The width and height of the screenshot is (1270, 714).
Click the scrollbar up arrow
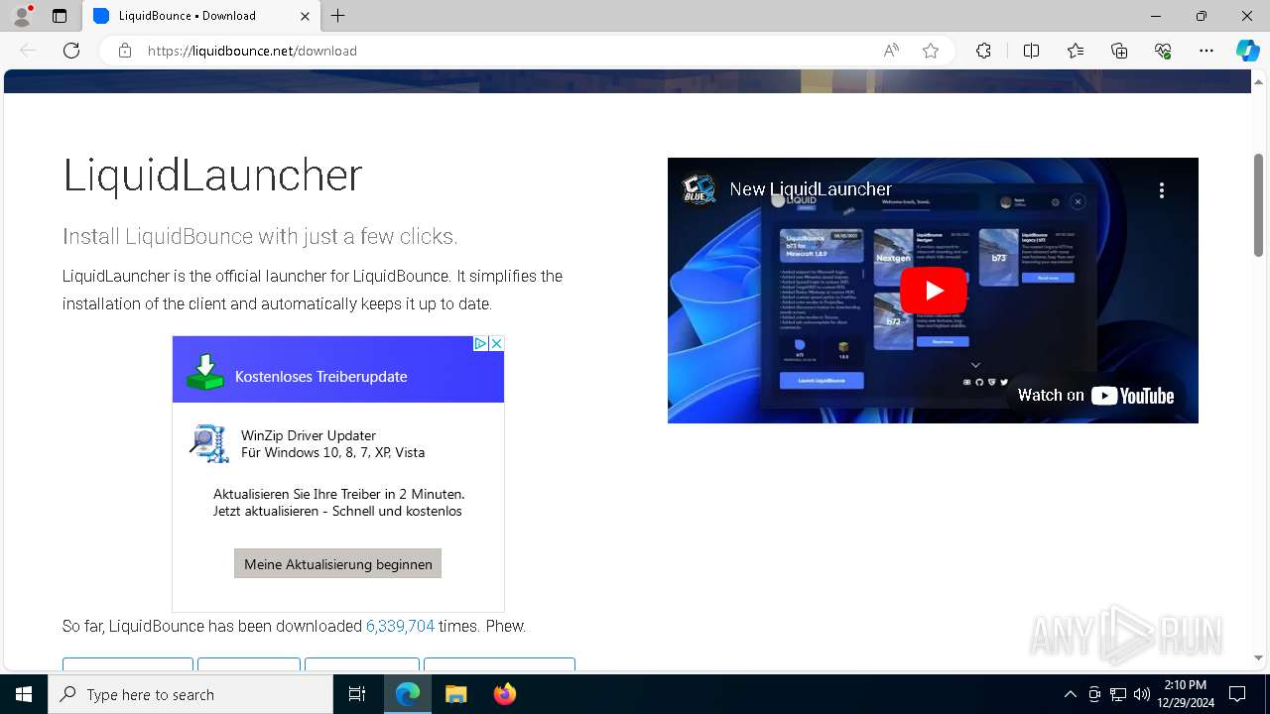(x=1258, y=81)
